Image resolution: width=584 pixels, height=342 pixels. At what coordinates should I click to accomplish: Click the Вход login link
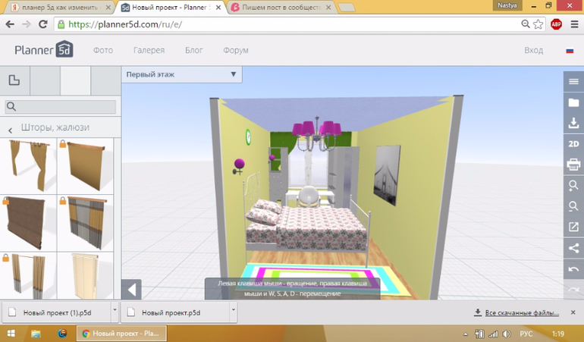[534, 50]
